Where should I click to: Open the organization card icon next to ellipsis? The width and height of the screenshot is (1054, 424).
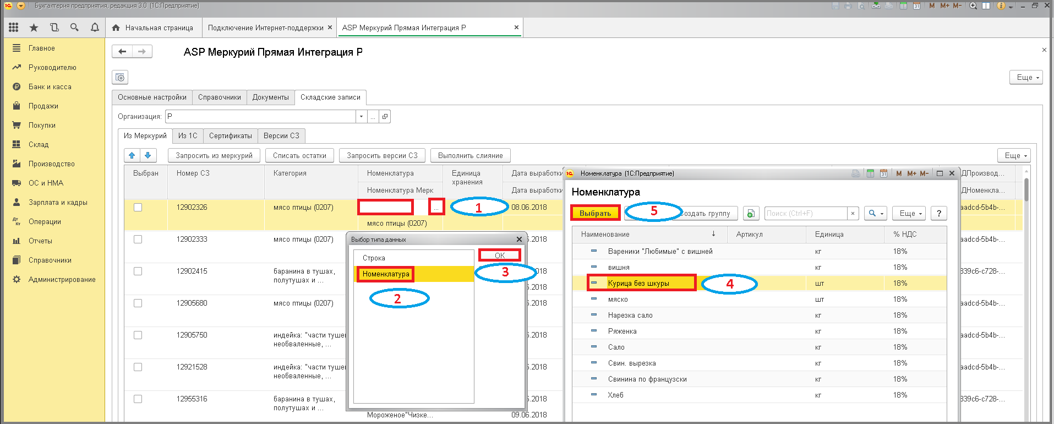pos(385,116)
